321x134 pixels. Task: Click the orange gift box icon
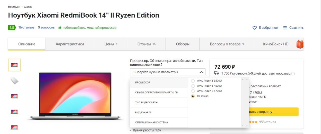300,44
